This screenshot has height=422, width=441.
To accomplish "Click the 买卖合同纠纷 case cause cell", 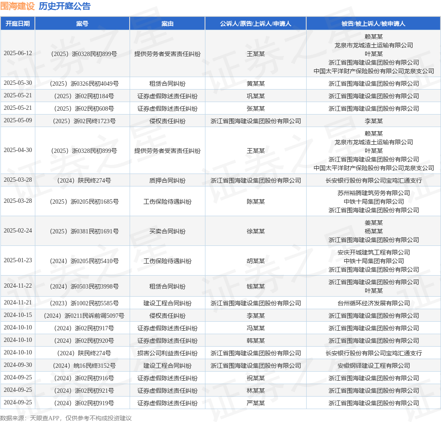I will click(x=168, y=231).
